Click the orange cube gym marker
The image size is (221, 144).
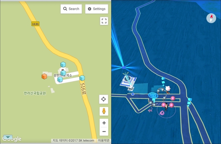[44, 76]
